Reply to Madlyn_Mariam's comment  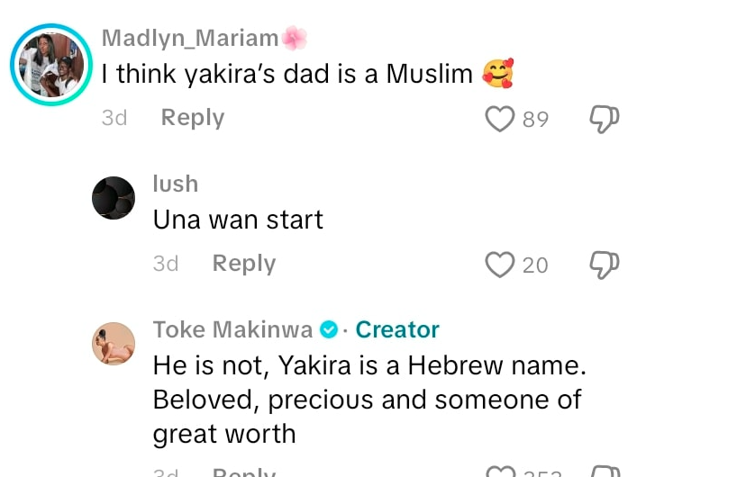(192, 118)
